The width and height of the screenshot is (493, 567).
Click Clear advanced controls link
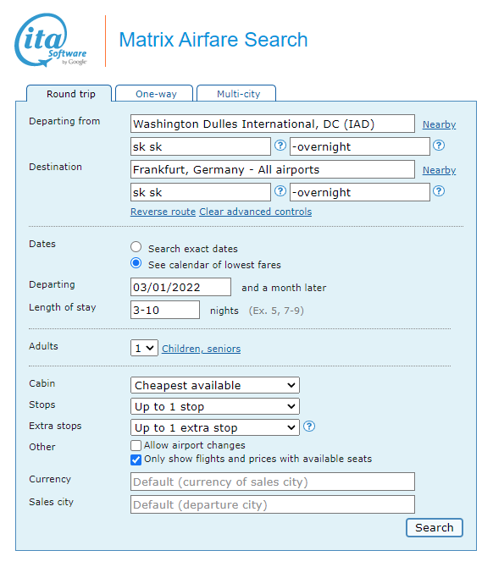256,212
